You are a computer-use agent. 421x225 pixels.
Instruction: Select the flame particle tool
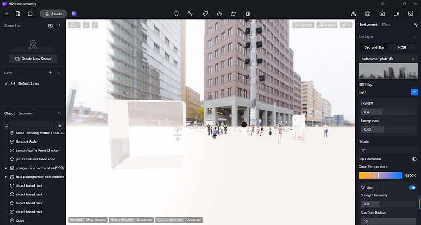pos(219,14)
